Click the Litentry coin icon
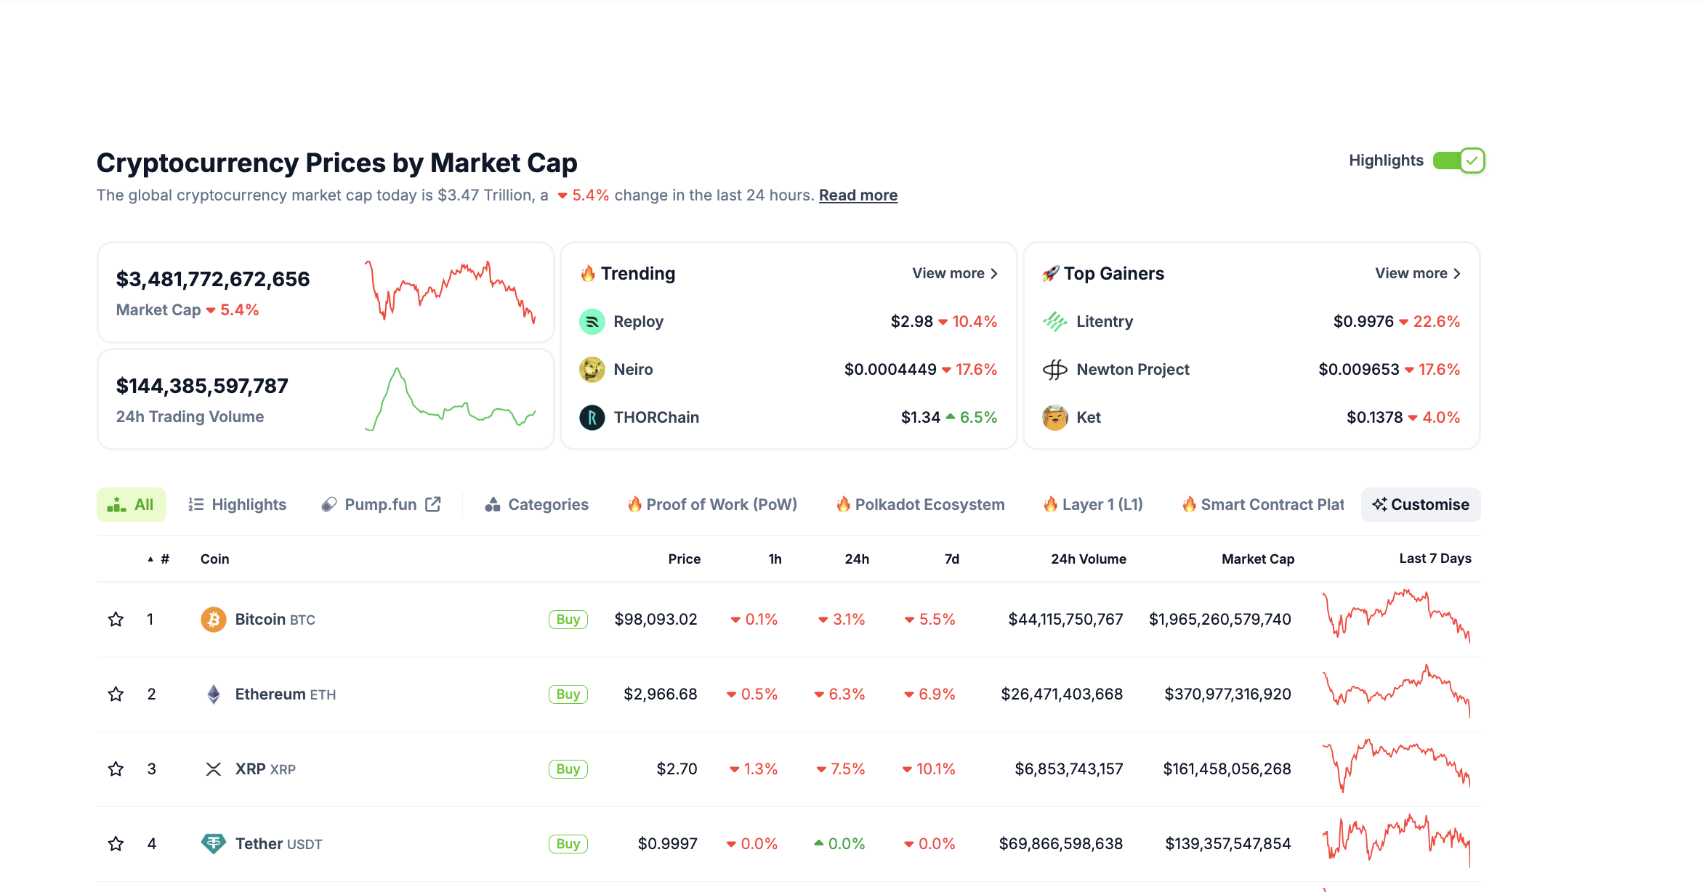 coord(1054,322)
